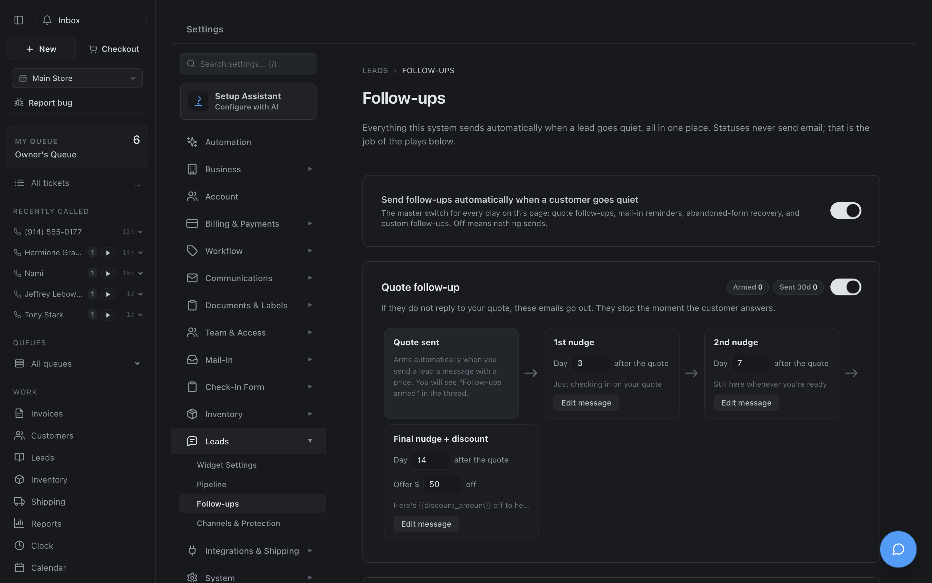932x583 pixels.
Task: Click the Clock icon in sidebar
Action: [x=19, y=545]
